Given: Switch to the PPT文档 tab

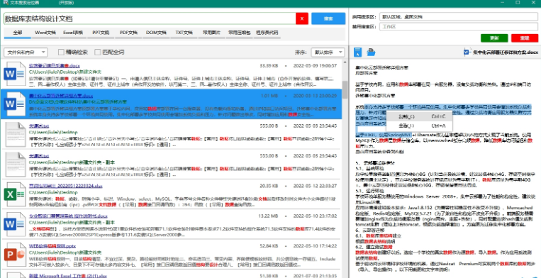Looking at the screenshot, I should coord(101,33).
